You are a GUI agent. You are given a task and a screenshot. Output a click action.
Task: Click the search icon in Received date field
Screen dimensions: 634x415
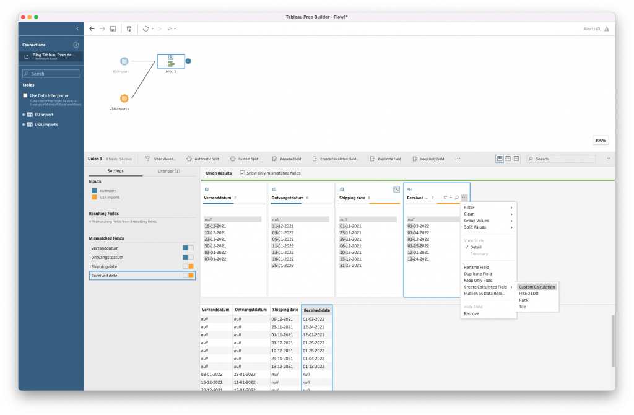tap(456, 198)
